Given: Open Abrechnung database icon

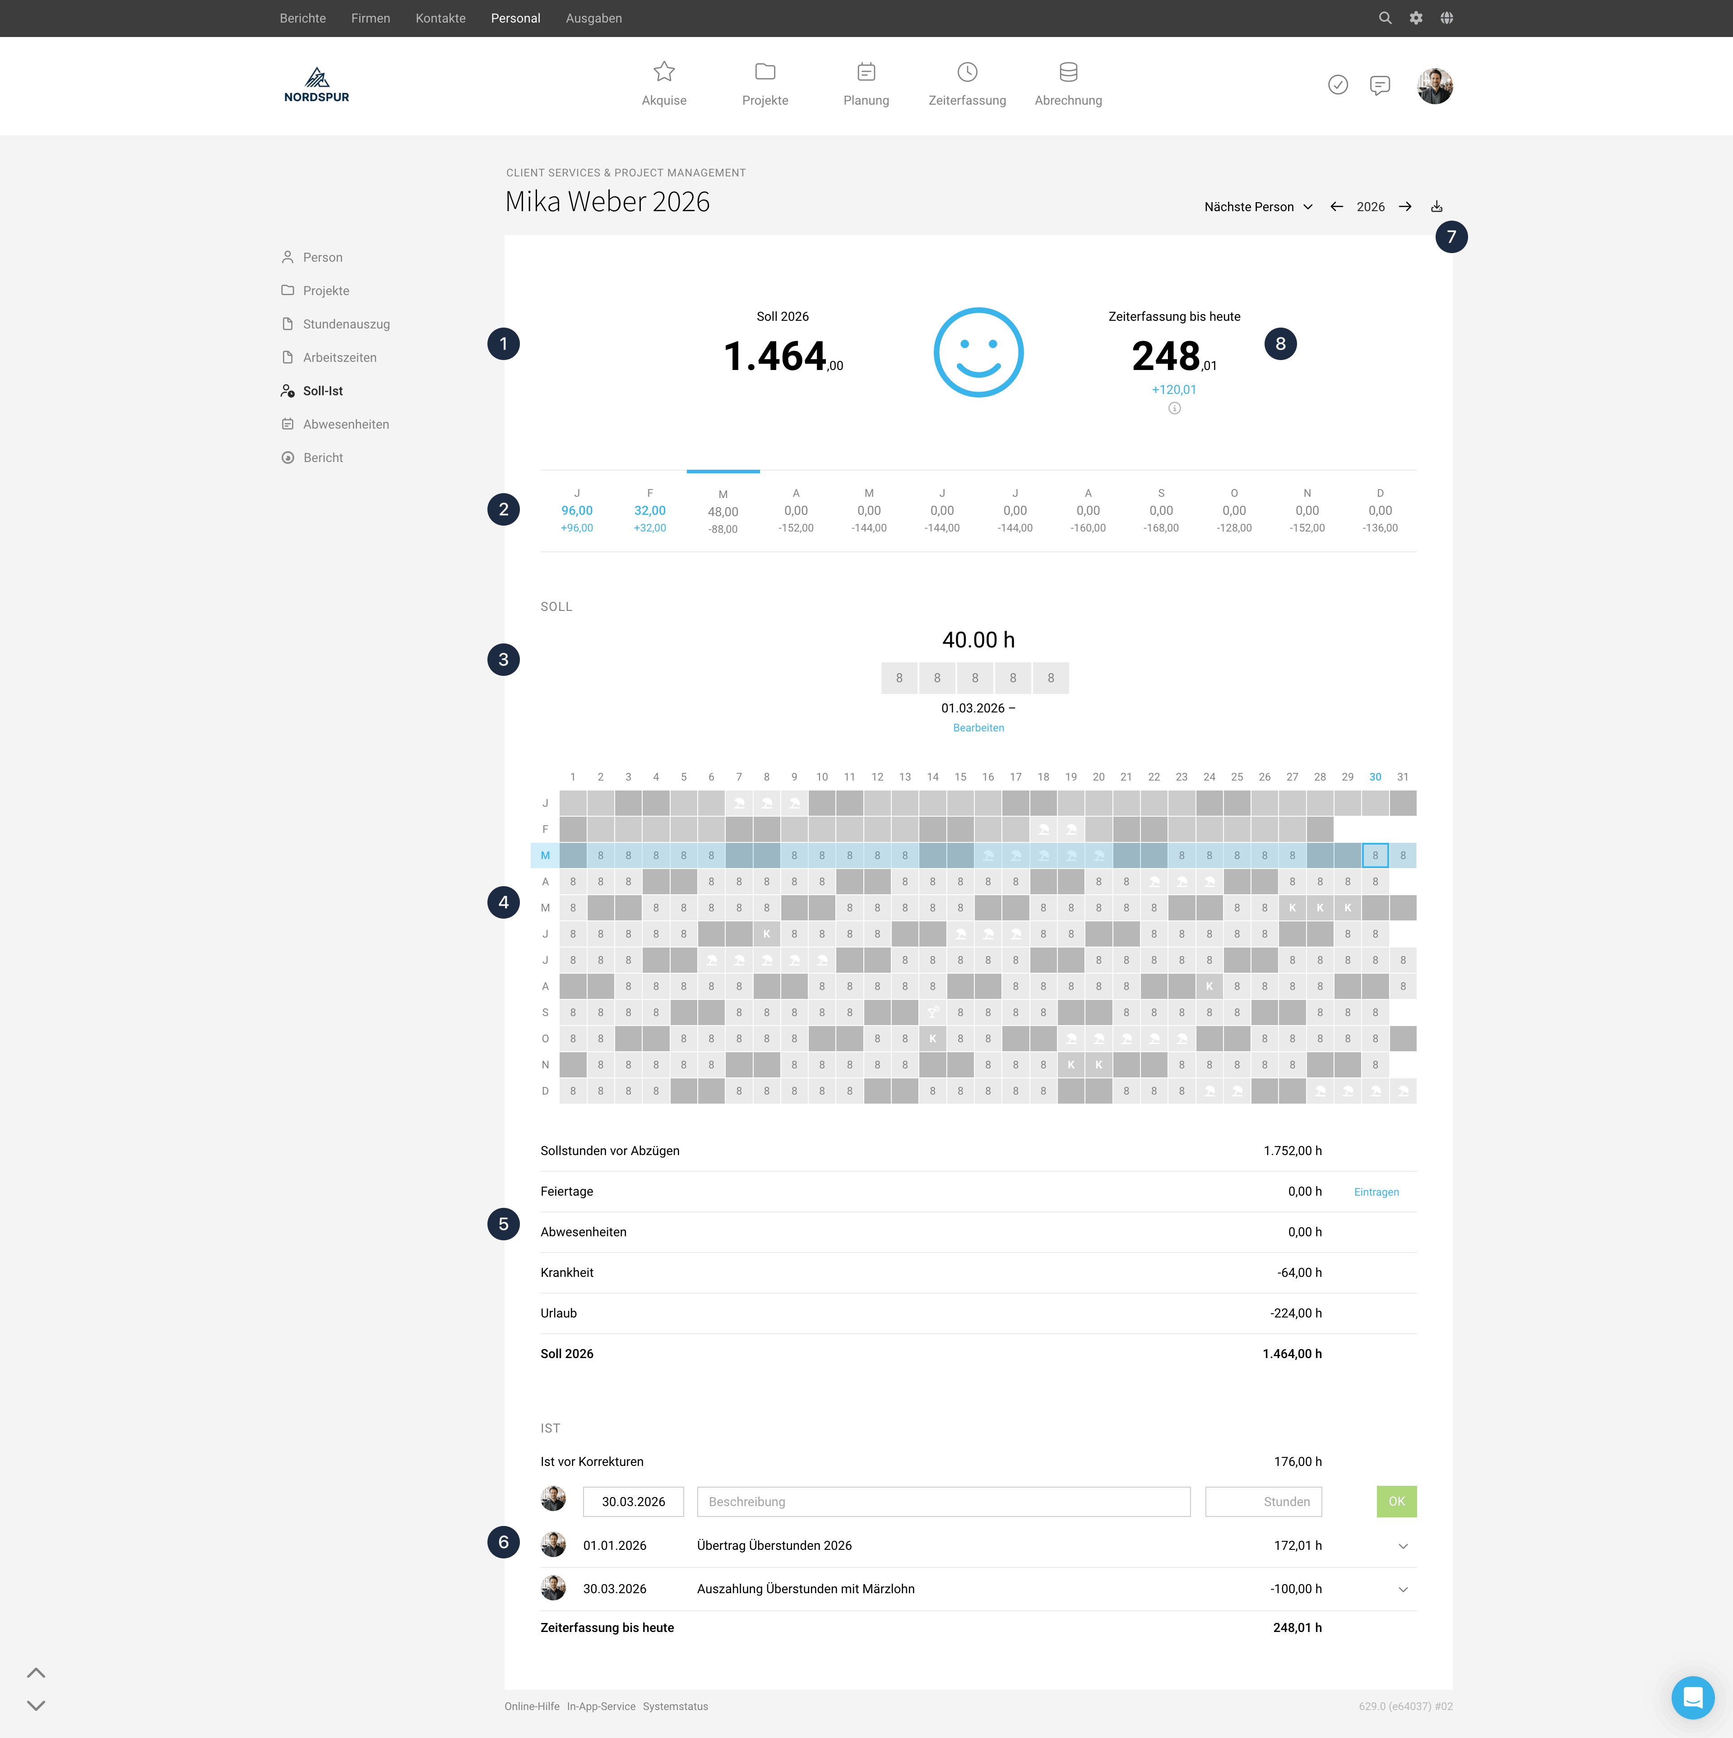Looking at the screenshot, I should [x=1068, y=72].
